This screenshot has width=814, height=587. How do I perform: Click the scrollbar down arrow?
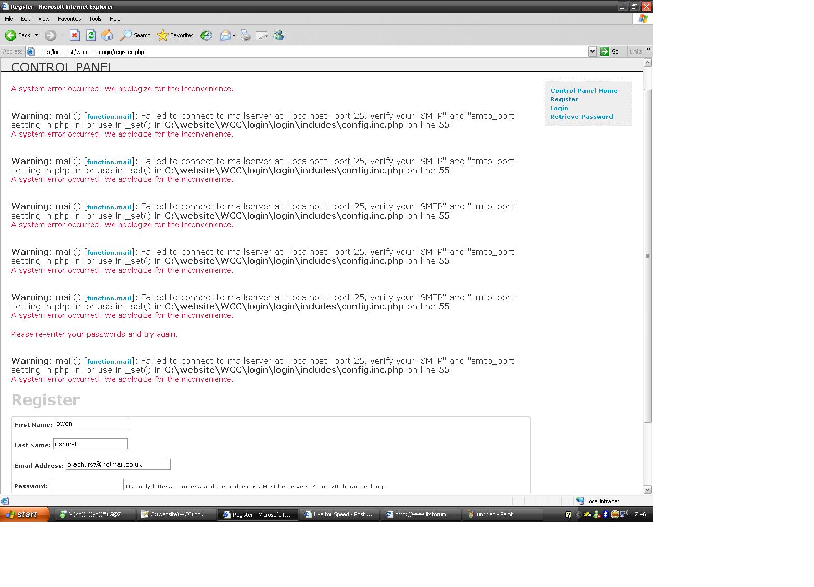pyautogui.click(x=648, y=490)
